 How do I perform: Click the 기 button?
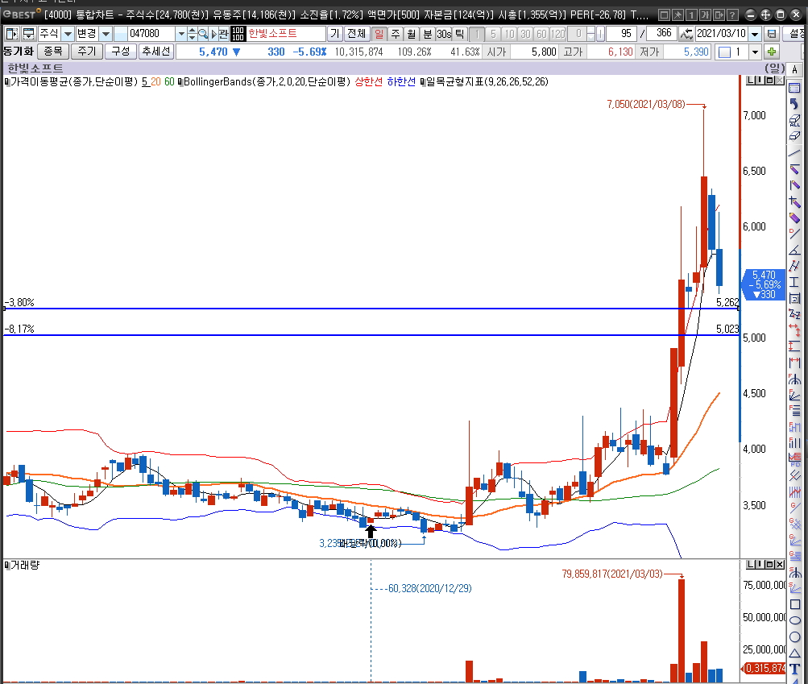pyautogui.click(x=335, y=34)
